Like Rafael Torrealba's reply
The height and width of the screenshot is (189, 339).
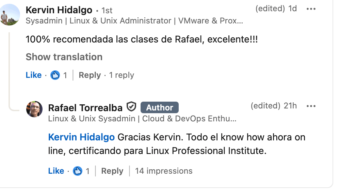[x=56, y=171]
